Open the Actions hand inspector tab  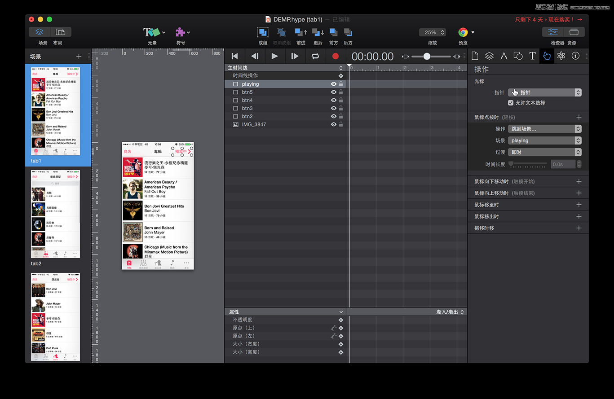[547, 56]
